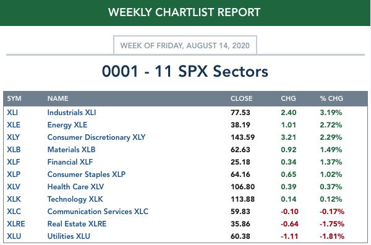The height and width of the screenshot is (245, 371).
Task: Click the XLRE symbol link
Action: (16, 224)
